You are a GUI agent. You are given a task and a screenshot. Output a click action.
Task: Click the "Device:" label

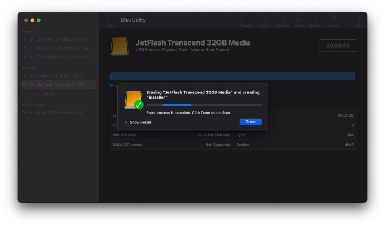coord(243,145)
